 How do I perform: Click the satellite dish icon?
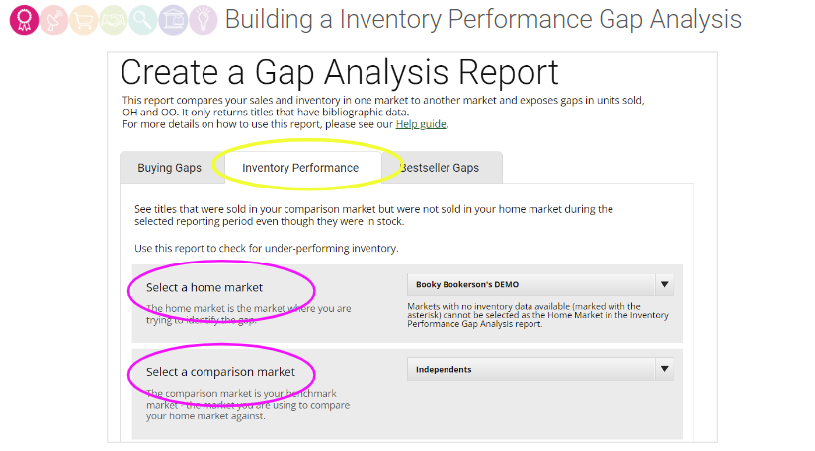click(54, 20)
